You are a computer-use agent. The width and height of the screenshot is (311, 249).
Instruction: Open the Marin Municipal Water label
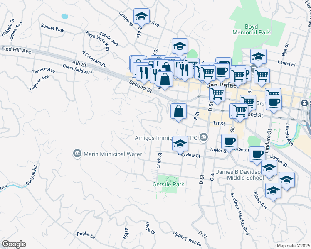(113, 154)
